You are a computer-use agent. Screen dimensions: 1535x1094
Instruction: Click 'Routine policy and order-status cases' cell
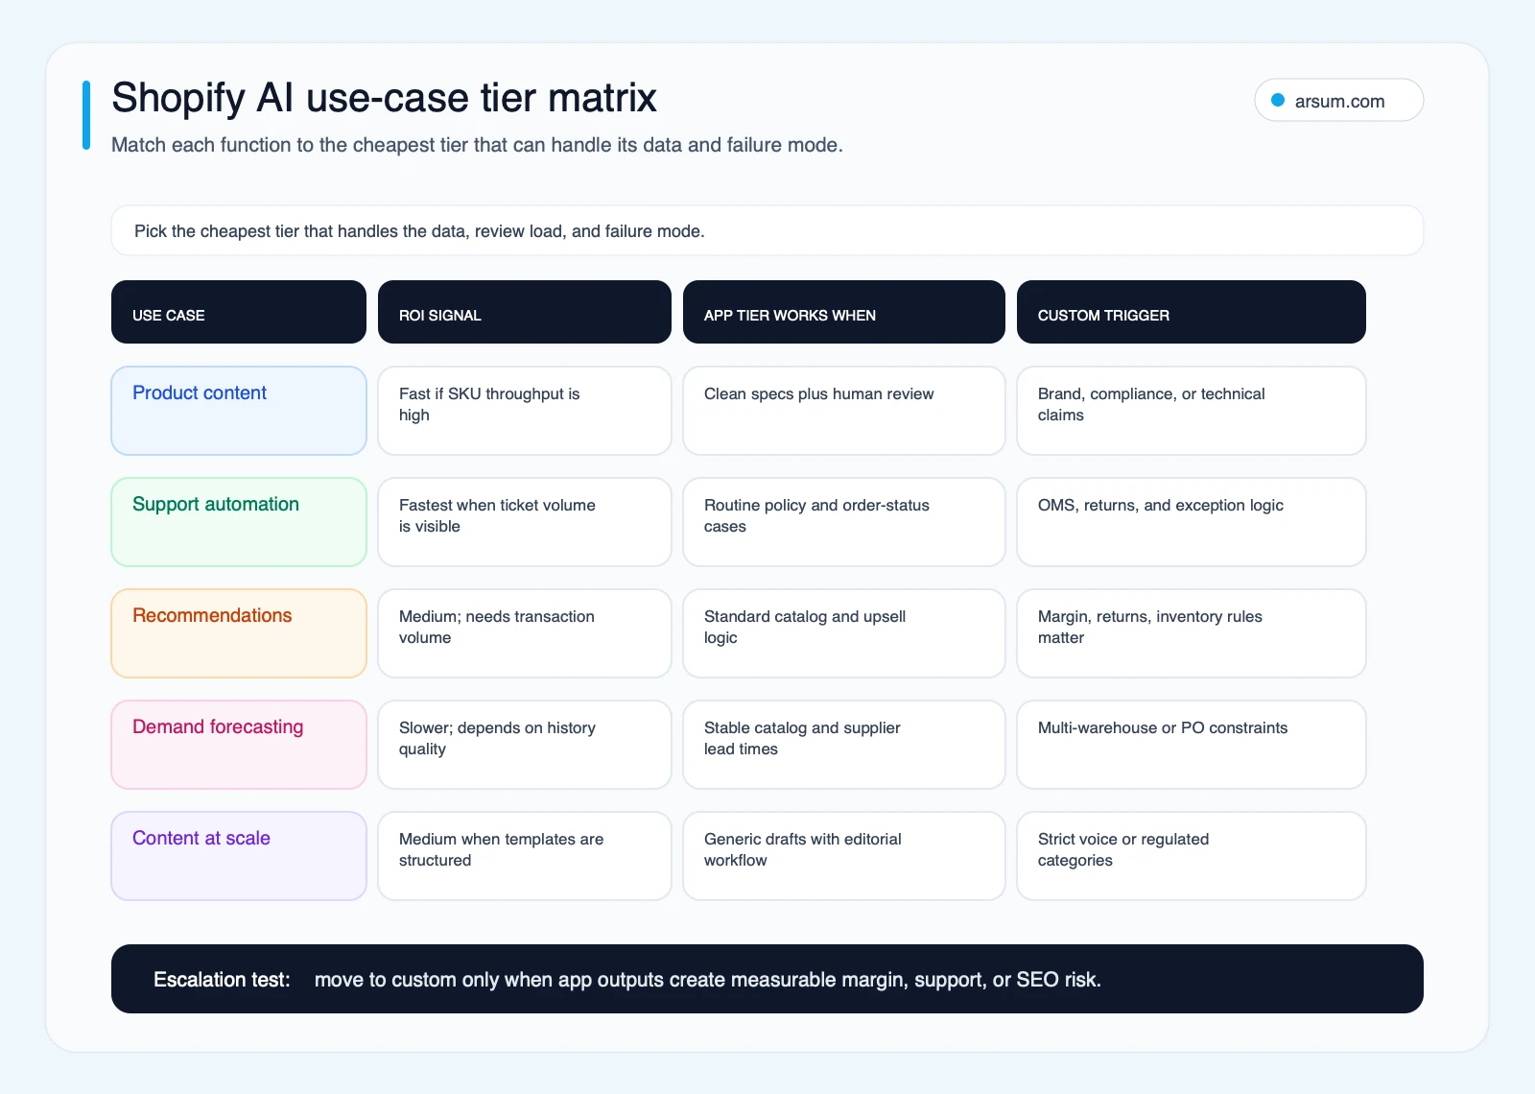click(x=843, y=522)
